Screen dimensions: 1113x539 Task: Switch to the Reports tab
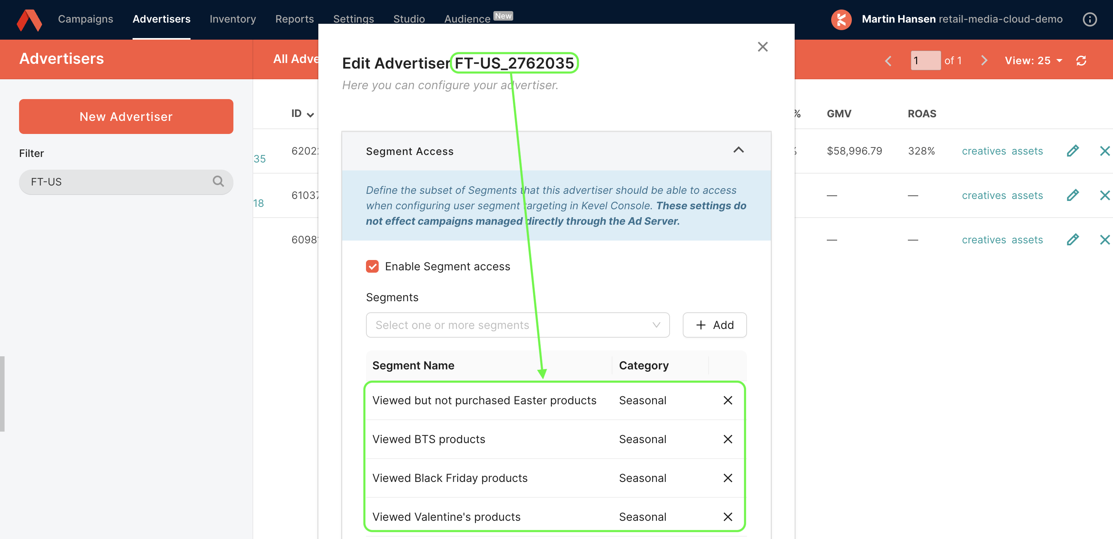coord(294,19)
